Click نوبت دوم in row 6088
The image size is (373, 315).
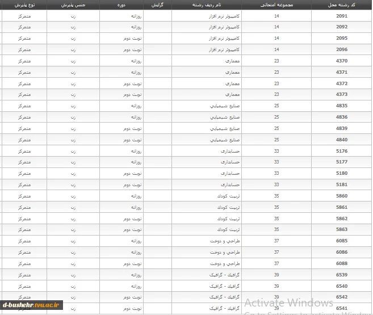tap(132, 264)
